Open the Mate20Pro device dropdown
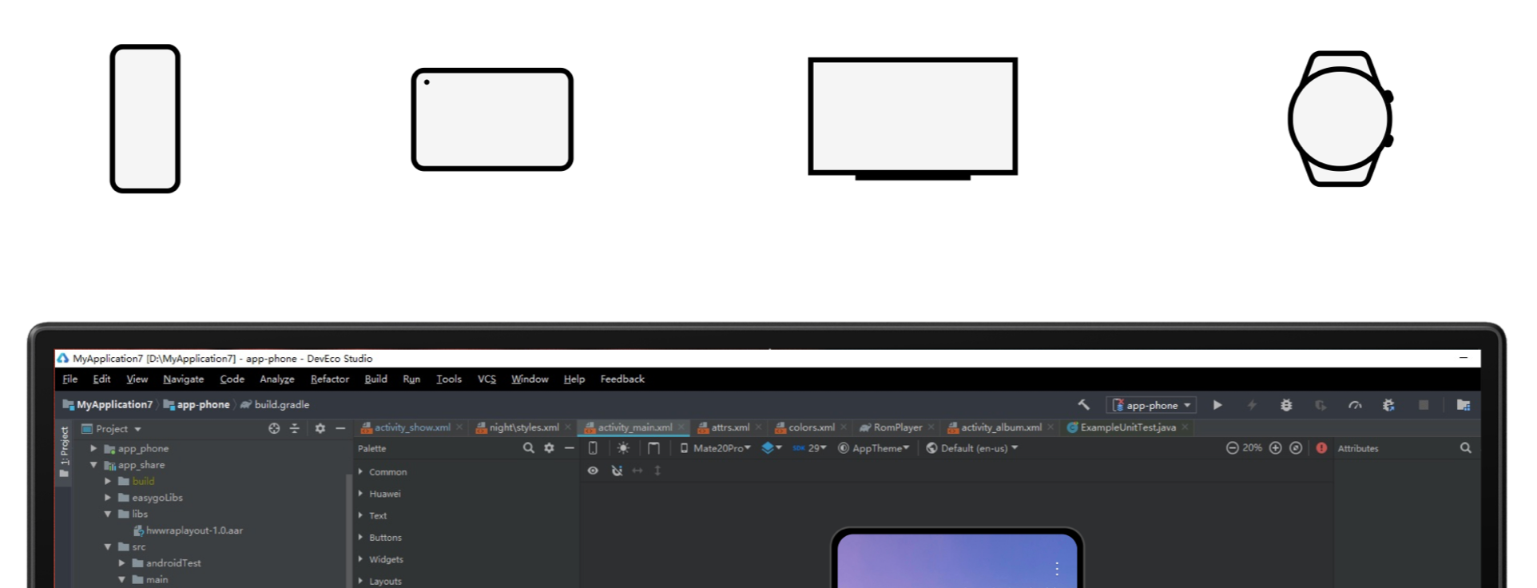1537x588 pixels. click(x=716, y=448)
